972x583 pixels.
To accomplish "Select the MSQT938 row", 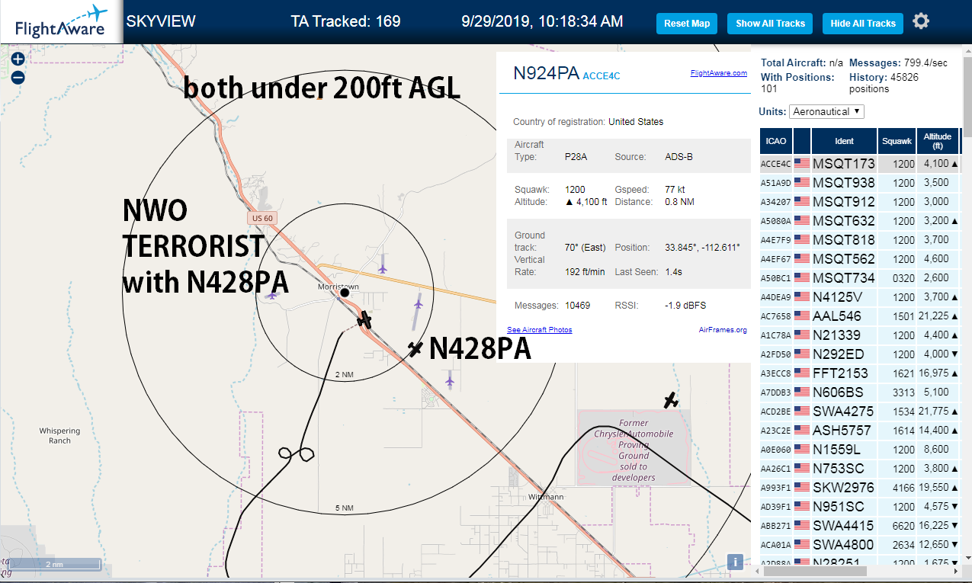I will [x=860, y=182].
